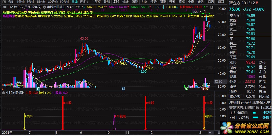Click the MA10: 75.47 value
Image resolution: width=273 pixels, height=136 pixels.
click(x=96, y=7)
